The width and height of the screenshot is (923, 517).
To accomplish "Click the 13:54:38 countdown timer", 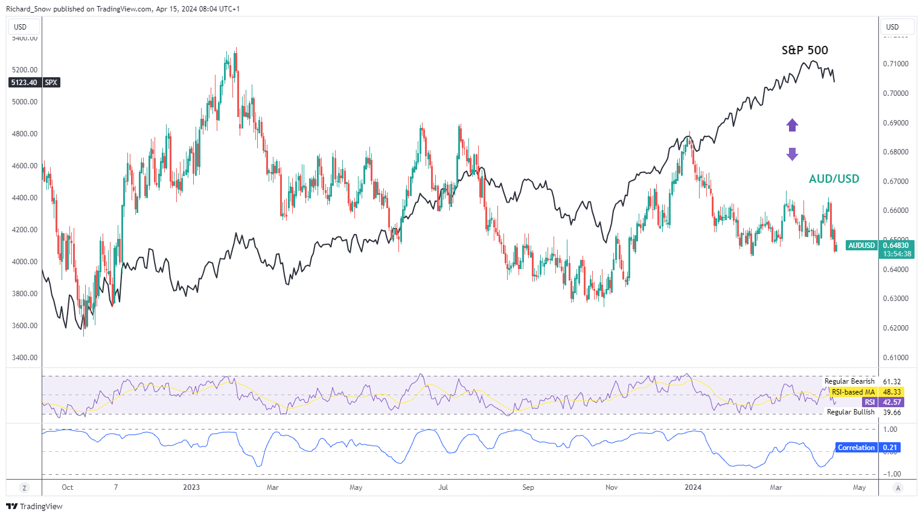I will (896, 254).
